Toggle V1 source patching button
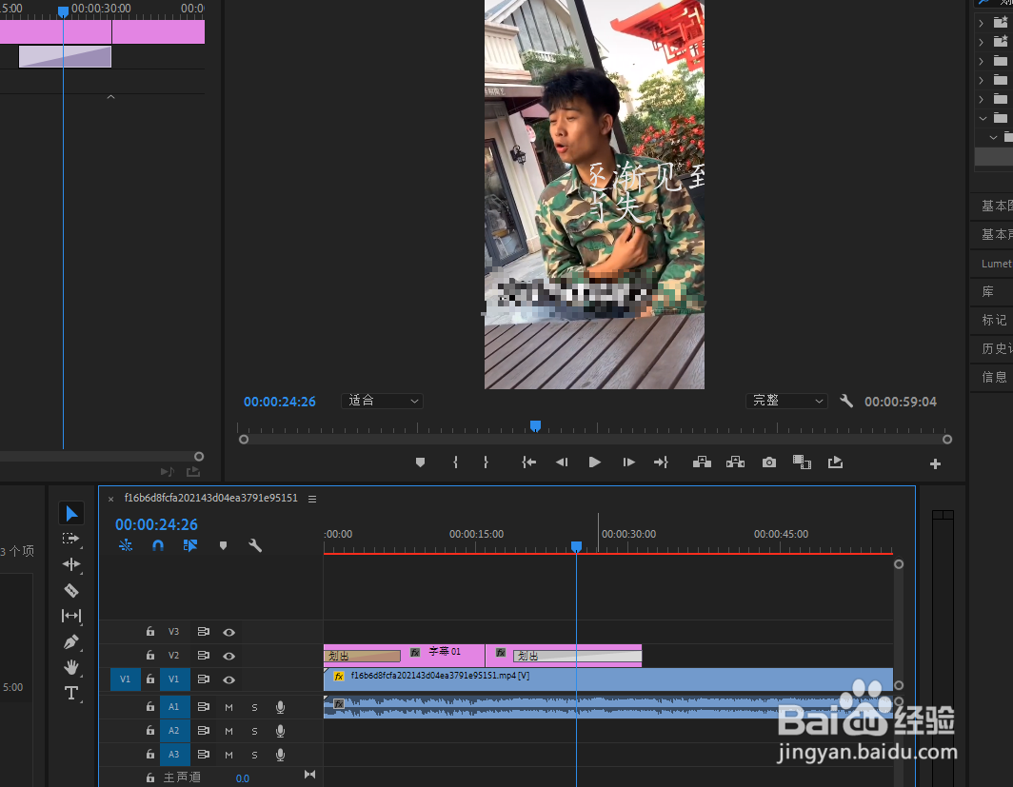 coord(126,679)
